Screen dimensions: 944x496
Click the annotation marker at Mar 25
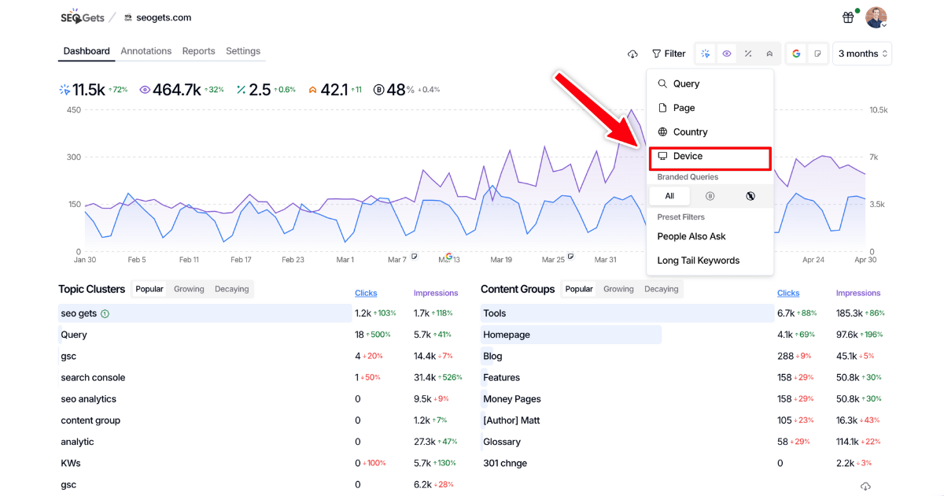click(570, 257)
